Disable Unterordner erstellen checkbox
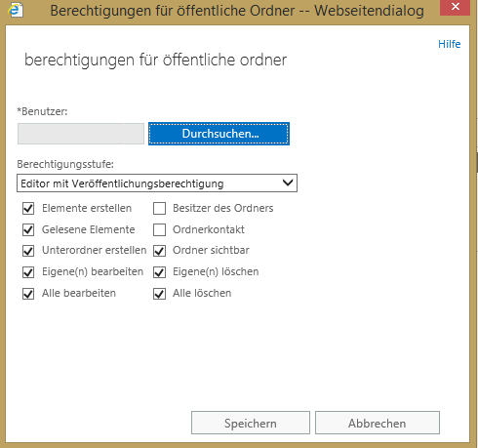 [28, 251]
